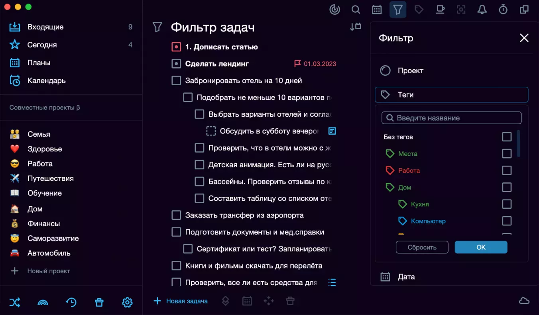
Task: Open settings gear in sidebar
Action: tap(127, 302)
